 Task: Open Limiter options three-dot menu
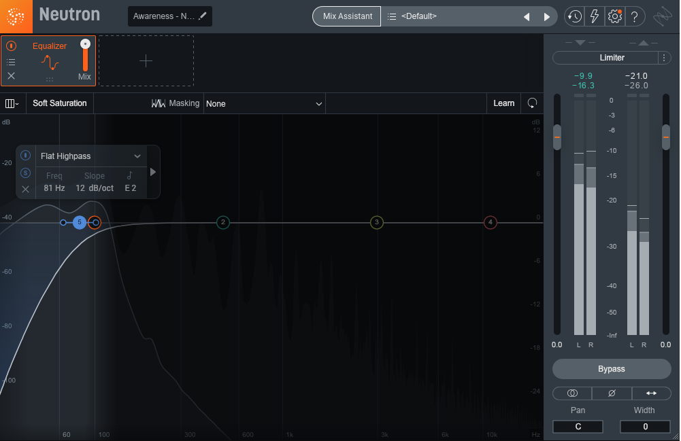tap(663, 58)
